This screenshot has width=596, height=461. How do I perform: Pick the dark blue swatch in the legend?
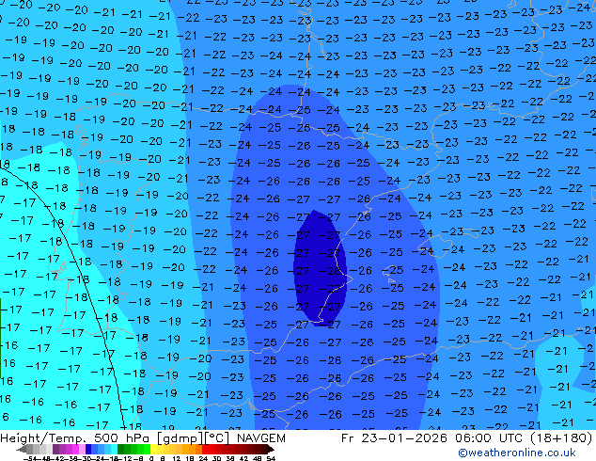pyautogui.click(x=88, y=450)
